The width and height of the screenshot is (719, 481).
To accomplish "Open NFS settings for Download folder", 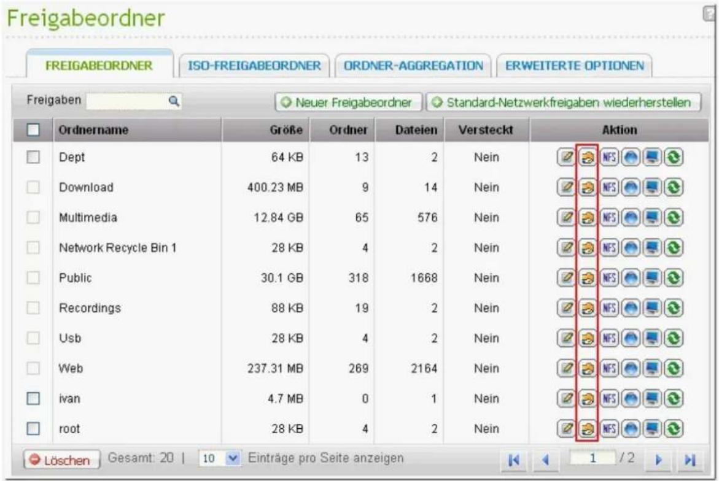I will (x=609, y=187).
